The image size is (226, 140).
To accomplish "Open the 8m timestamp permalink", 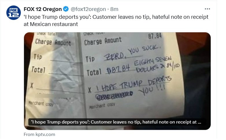I will tap(114, 9).
